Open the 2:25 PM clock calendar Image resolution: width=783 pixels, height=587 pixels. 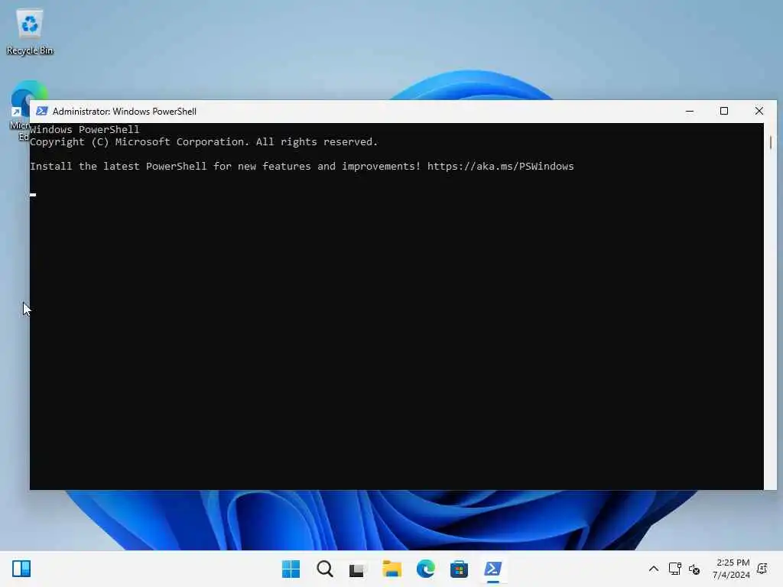pos(731,569)
